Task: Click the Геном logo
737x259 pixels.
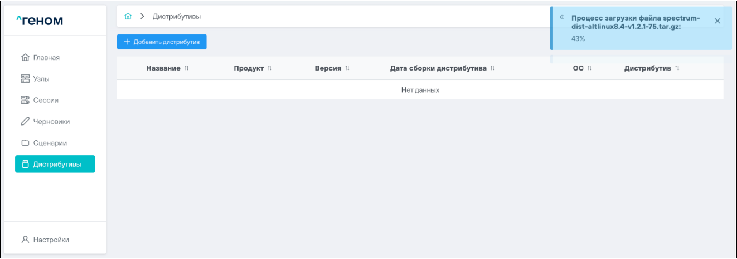Action: coord(40,21)
